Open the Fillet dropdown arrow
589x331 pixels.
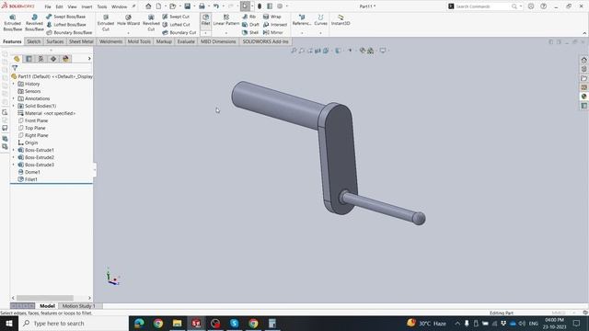tap(205, 33)
